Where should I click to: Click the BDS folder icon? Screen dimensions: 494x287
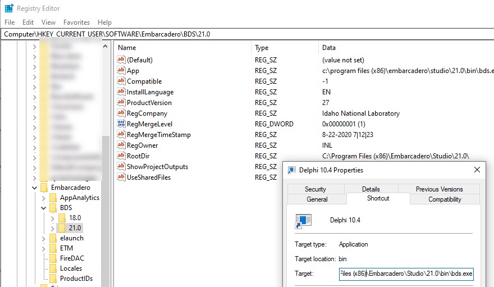[x=53, y=208]
